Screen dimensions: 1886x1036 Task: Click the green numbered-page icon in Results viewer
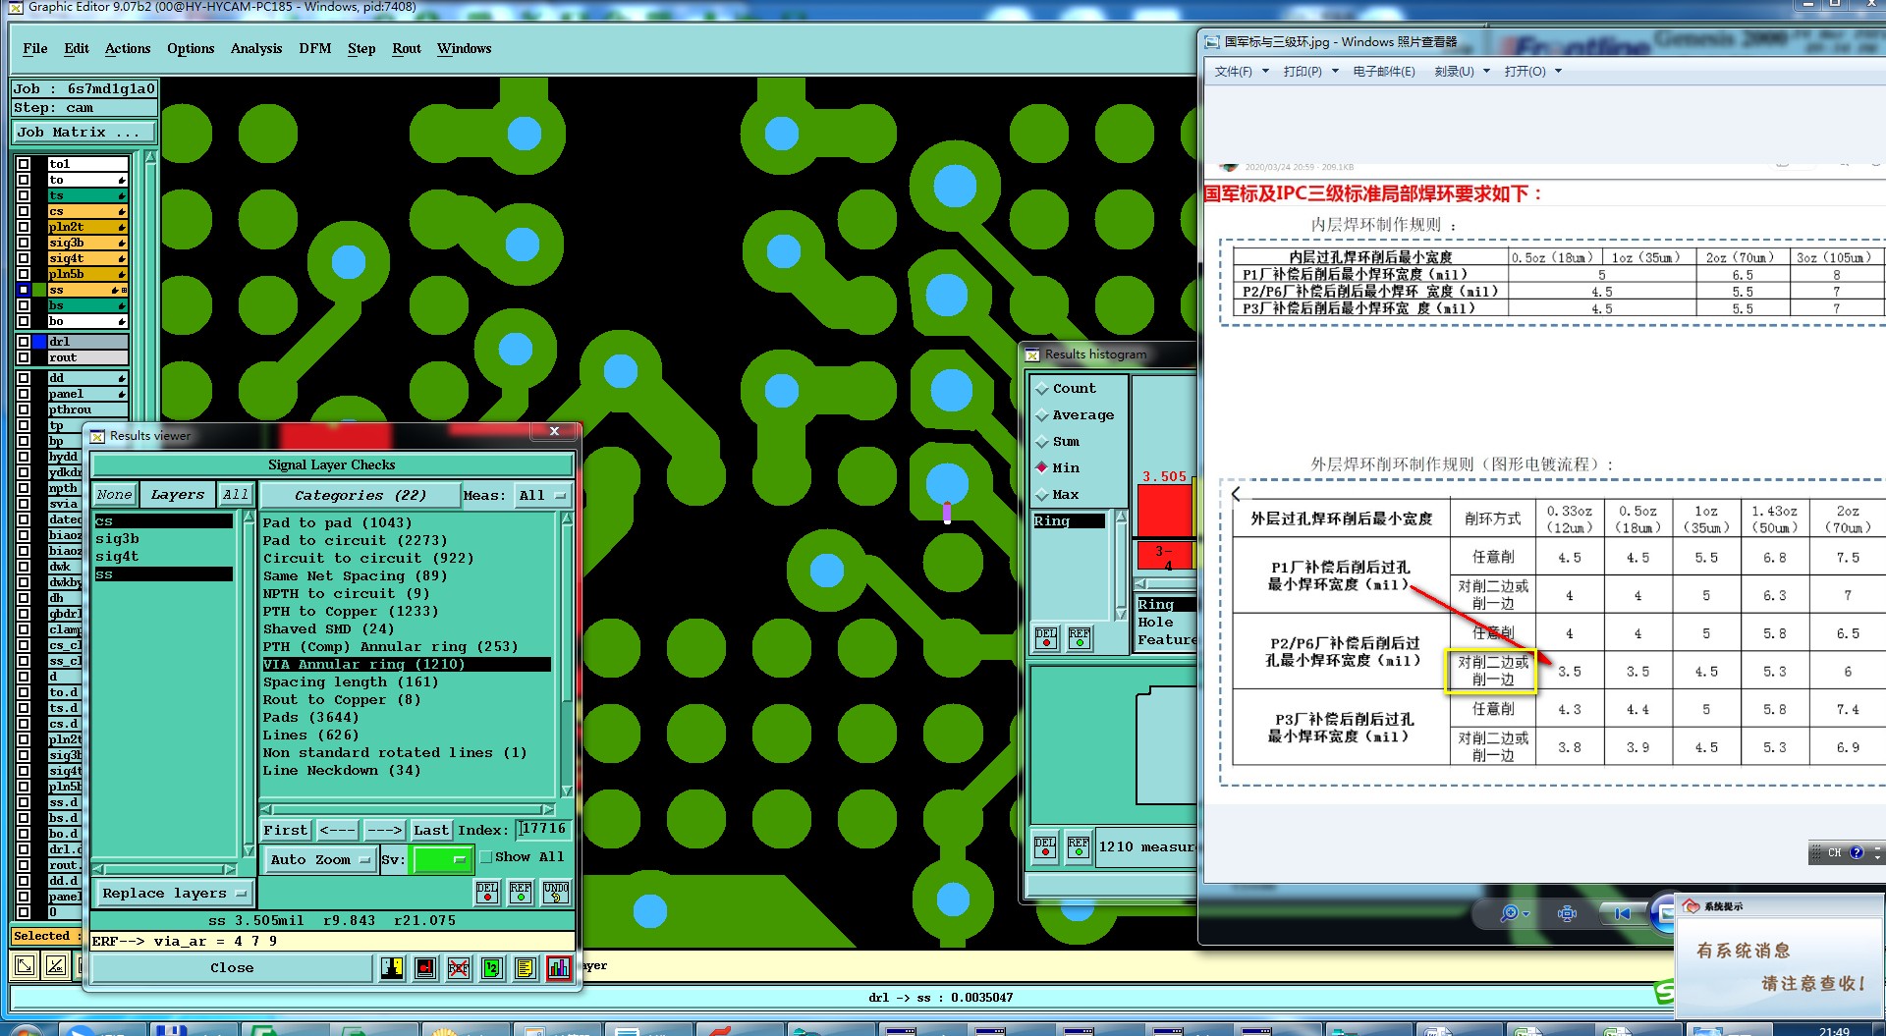click(x=491, y=968)
